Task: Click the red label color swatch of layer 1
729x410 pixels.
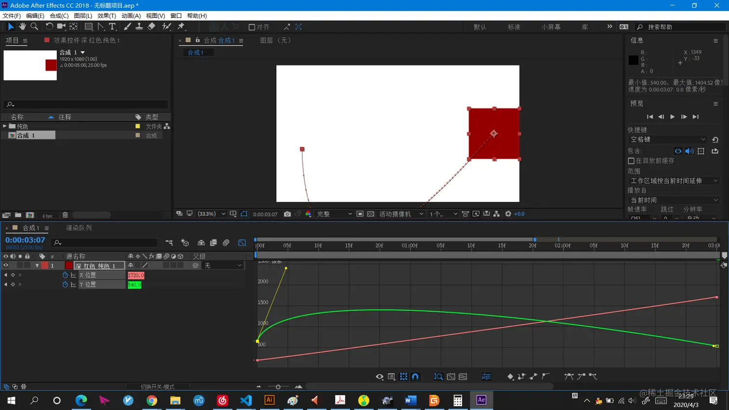Action: click(x=45, y=265)
